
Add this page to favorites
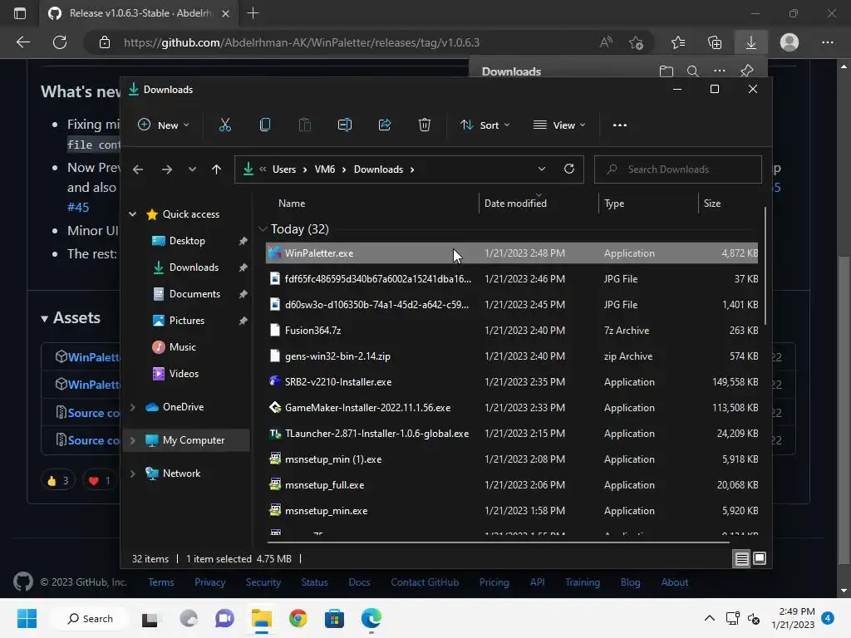coord(636,42)
